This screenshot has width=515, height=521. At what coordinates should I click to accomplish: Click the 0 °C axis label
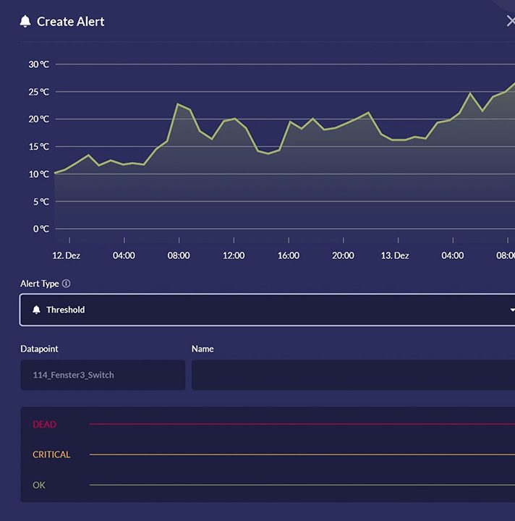coord(41,229)
